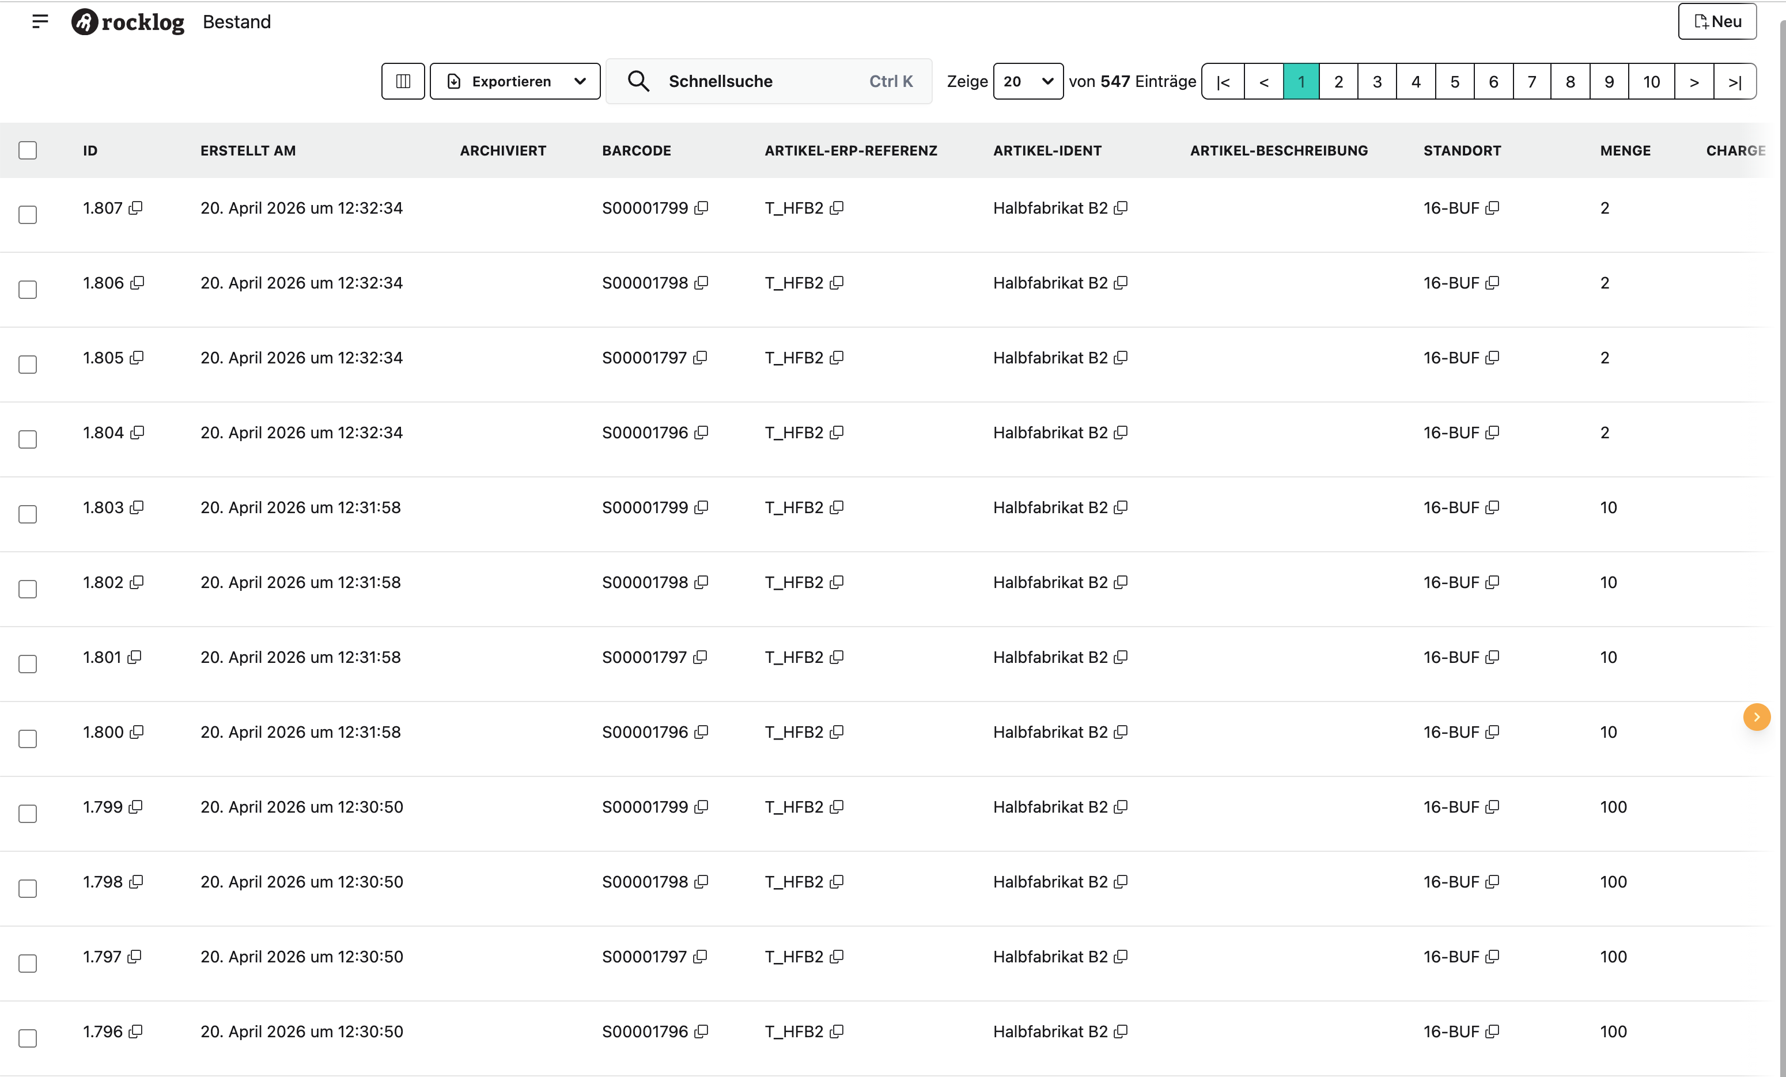Copy 16-BUF location in row 1.803
Image resolution: width=1786 pixels, height=1077 pixels.
(x=1492, y=507)
